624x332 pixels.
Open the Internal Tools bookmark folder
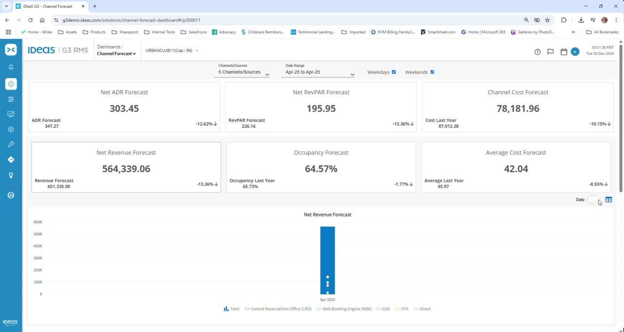159,32
